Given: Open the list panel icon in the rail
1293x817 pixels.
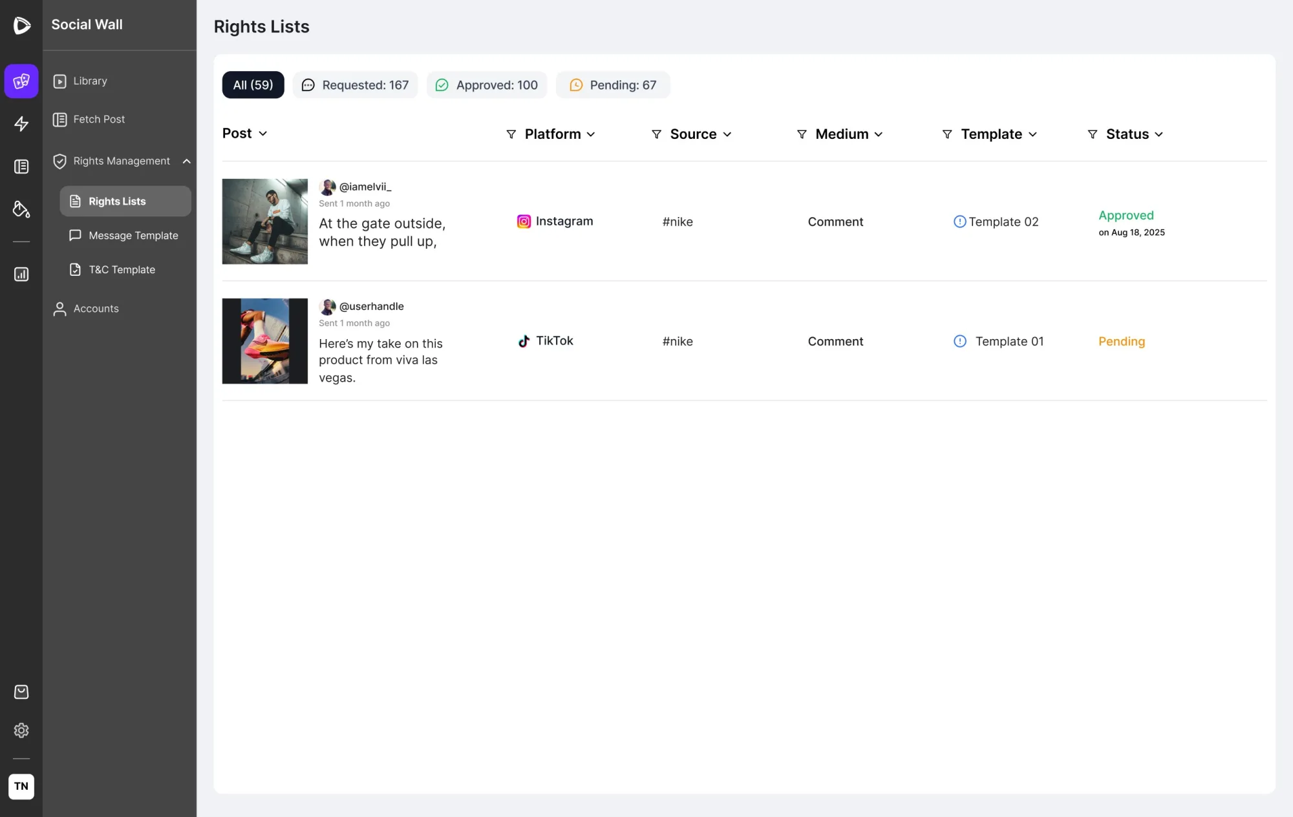Looking at the screenshot, I should tap(21, 167).
